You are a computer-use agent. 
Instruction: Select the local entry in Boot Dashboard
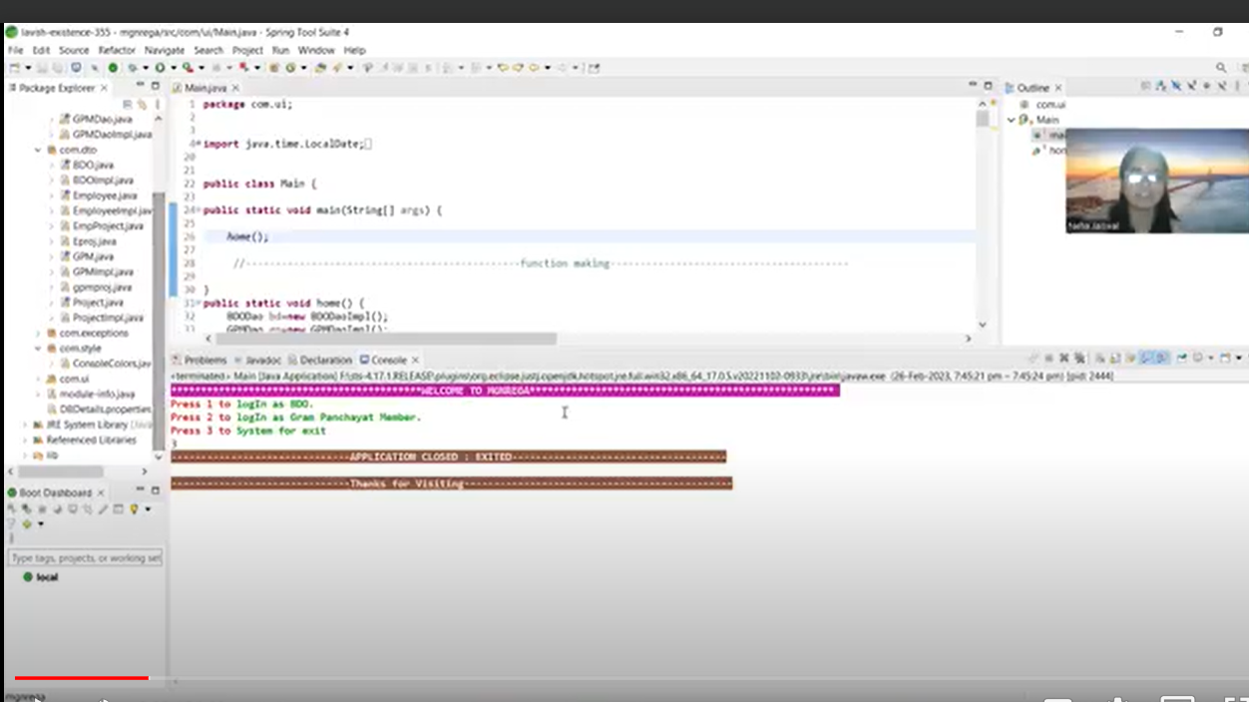point(47,577)
